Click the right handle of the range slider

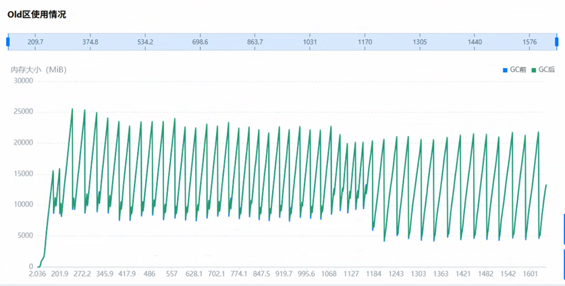point(556,42)
